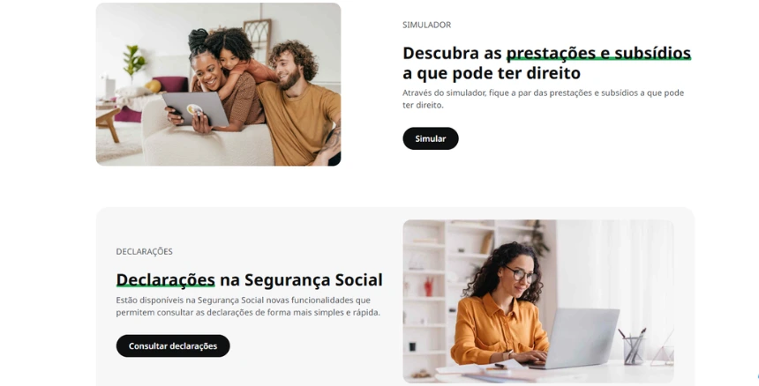This screenshot has width=759, height=386.
Task: Click the paragraph starting Estão disponíveis
Action: pyautogui.click(x=248, y=307)
